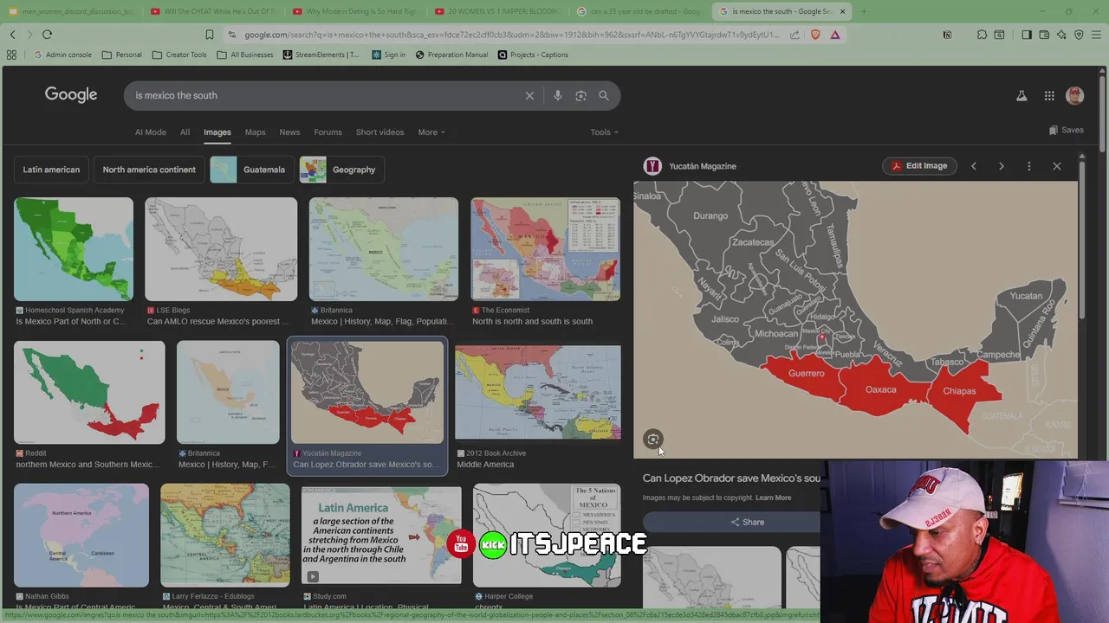
Task: Filter by North america continent chip
Action: pyautogui.click(x=149, y=170)
